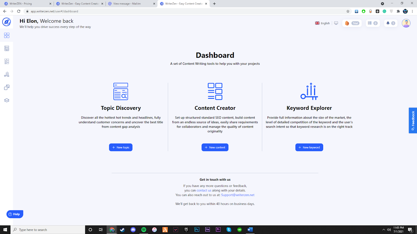Click the large Content Creator illustration icon
The image size is (417, 234).
point(215,91)
